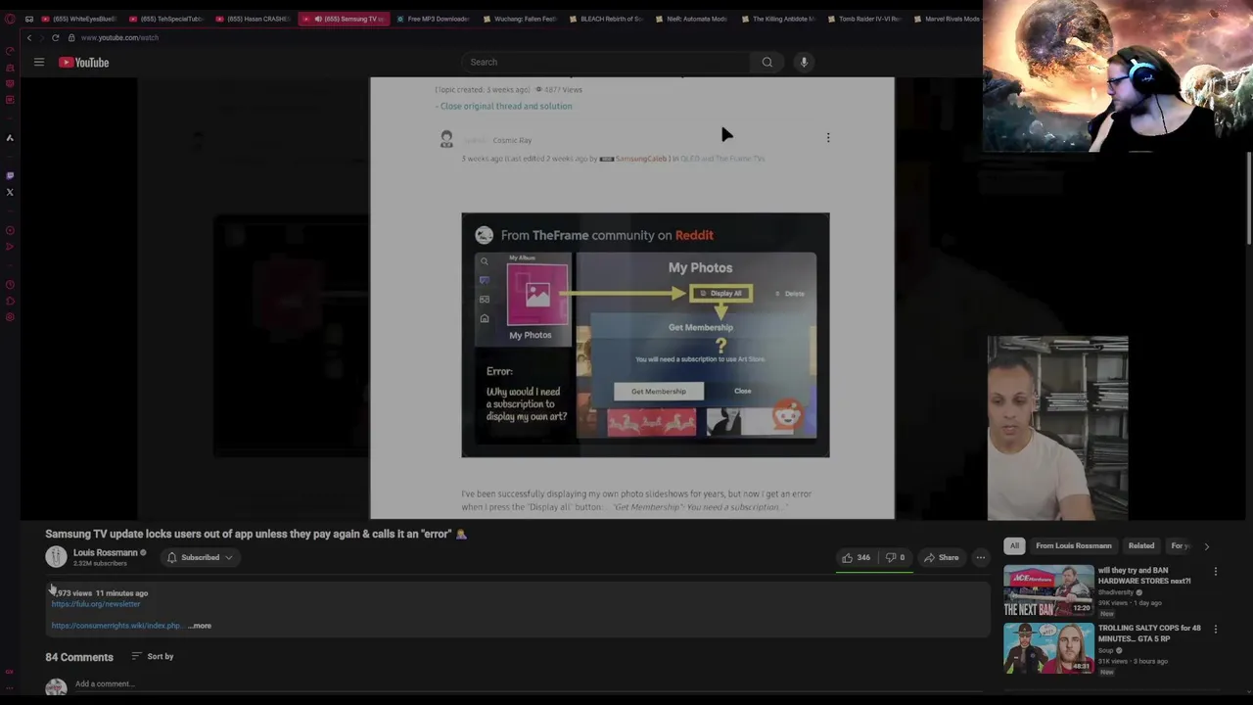Viewport: 1253px width, 705px height.
Task: Like the video showing 346 likes
Action: [x=856, y=557]
